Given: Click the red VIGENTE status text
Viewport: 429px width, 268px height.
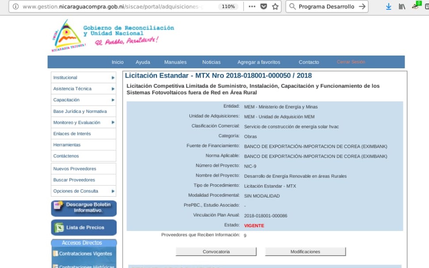Looking at the screenshot, I should [254, 226].
